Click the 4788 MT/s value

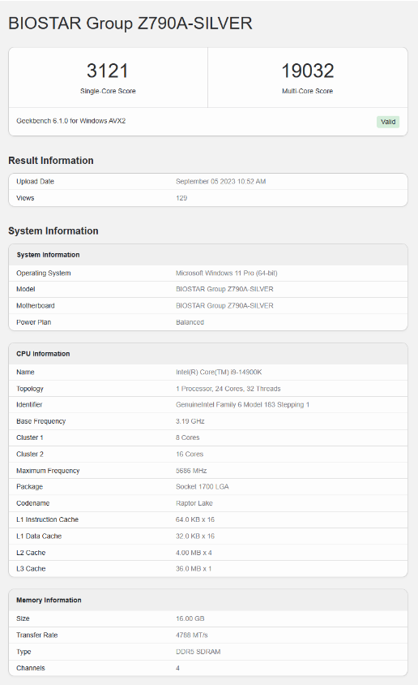192,635
